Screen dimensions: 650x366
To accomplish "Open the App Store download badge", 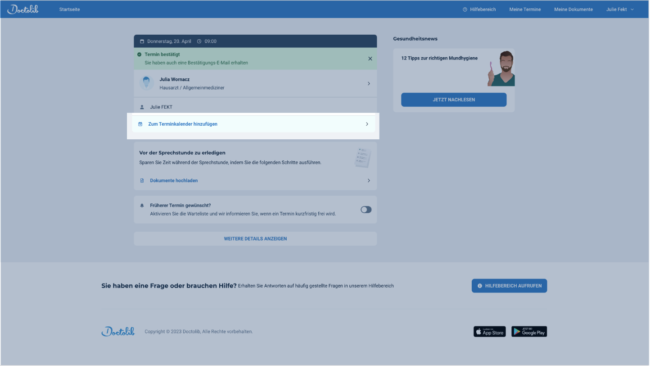I will pos(489,332).
